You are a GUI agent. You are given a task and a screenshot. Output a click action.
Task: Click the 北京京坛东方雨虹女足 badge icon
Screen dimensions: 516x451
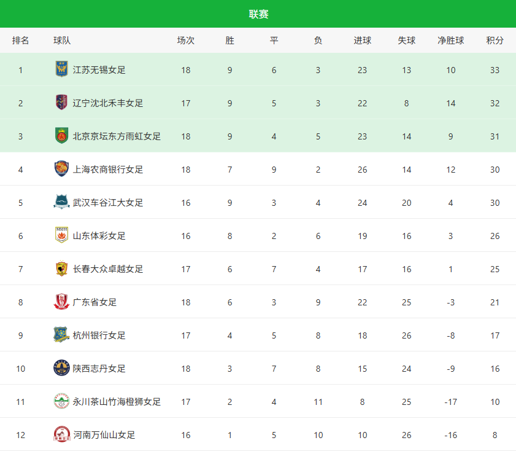click(x=61, y=136)
